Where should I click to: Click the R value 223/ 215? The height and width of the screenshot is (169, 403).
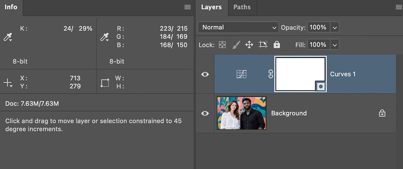pyautogui.click(x=174, y=28)
